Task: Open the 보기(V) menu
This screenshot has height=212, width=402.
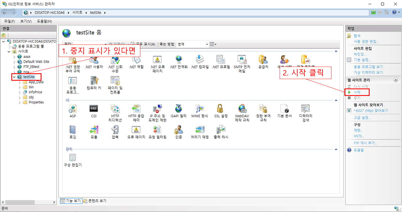Action: pos(26,21)
